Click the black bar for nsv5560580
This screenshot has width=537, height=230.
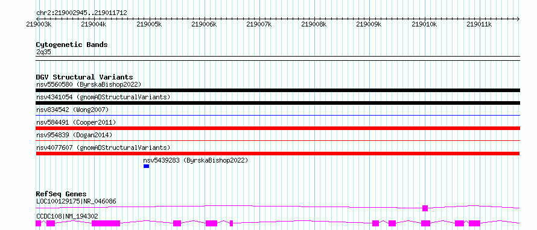[278, 90]
